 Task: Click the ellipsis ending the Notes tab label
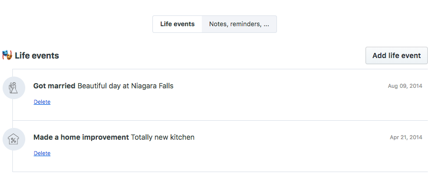click(x=266, y=25)
